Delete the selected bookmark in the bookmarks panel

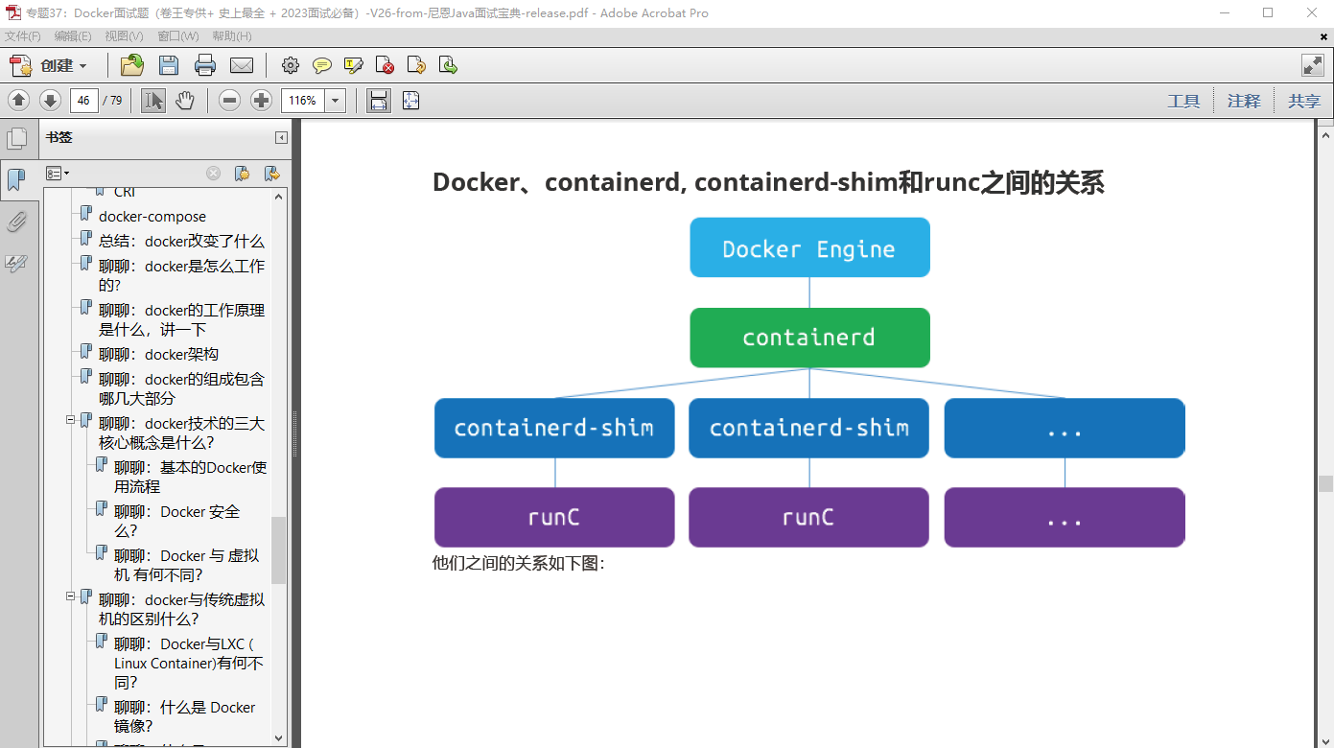tap(214, 174)
